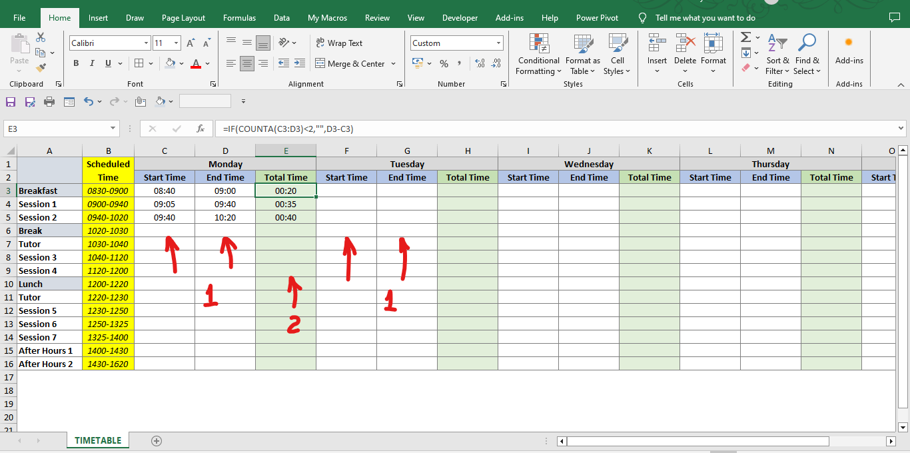910x453 pixels.
Task: Open the font size 11 dropdown
Action: coord(177,43)
